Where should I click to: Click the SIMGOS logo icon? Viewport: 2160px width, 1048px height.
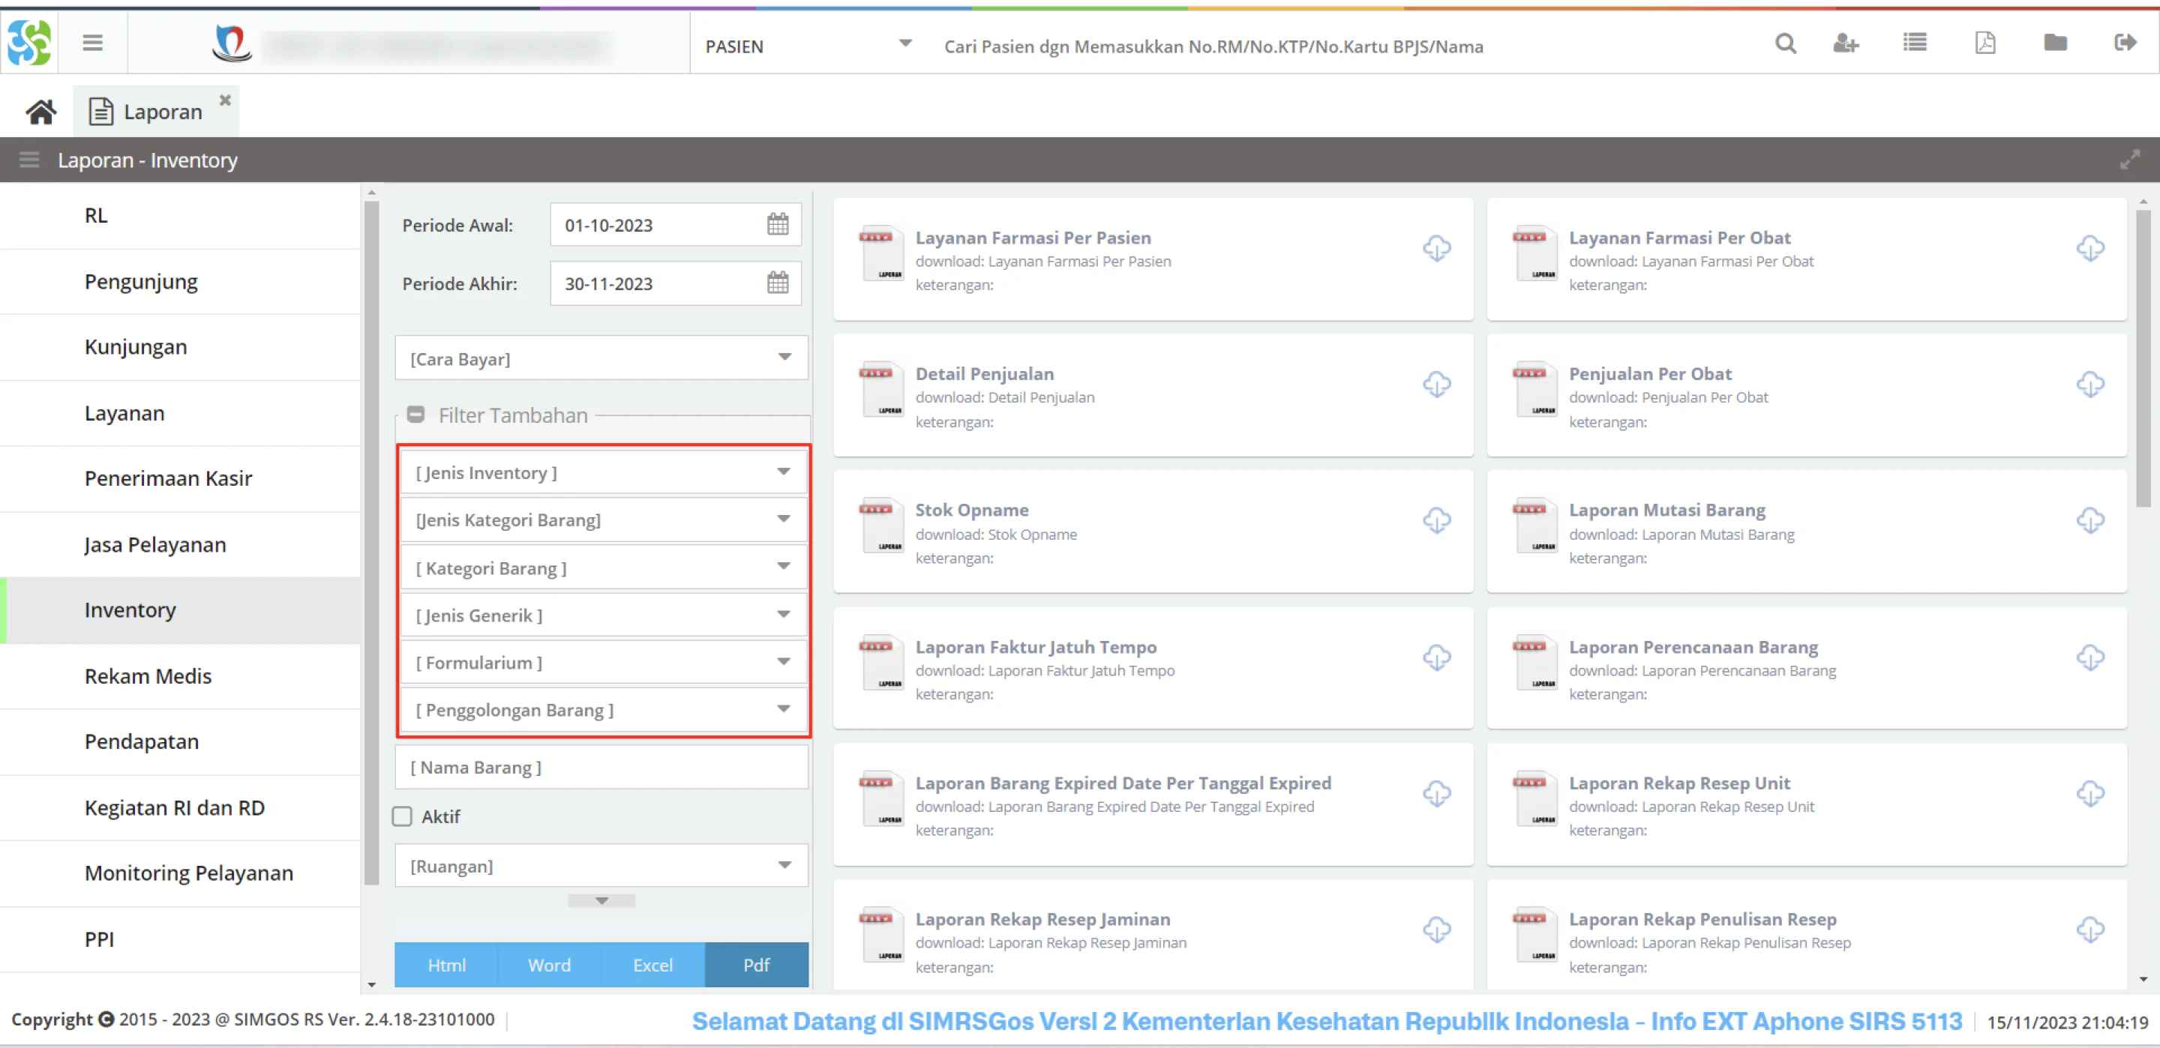coord(29,43)
